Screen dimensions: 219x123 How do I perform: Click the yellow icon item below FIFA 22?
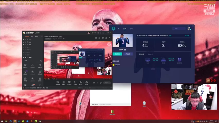click(117, 65)
